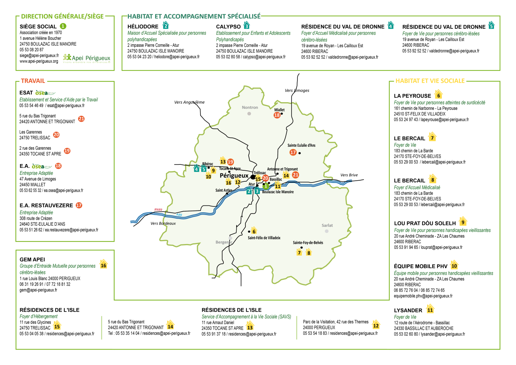Click the line containing lysander@apei-perigueux.fr
This screenshot has height=365, width=516.
tap(429, 334)
